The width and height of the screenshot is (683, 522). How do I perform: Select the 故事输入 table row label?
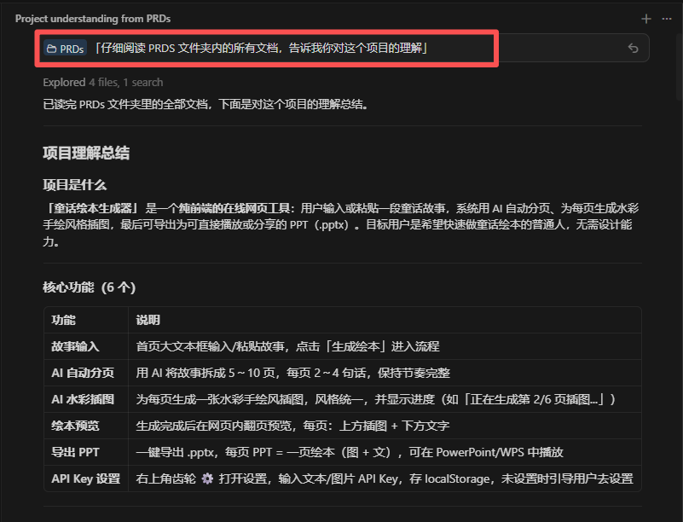(x=75, y=346)
